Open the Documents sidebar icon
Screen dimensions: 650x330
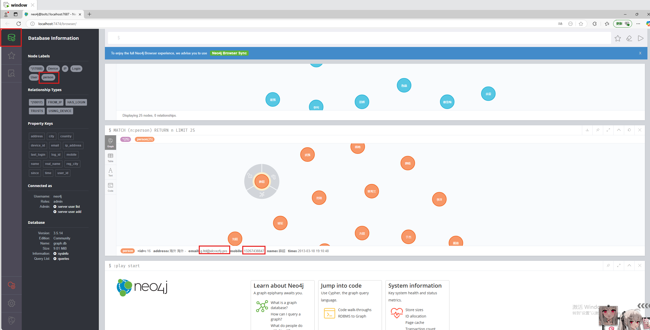point(11,74)
